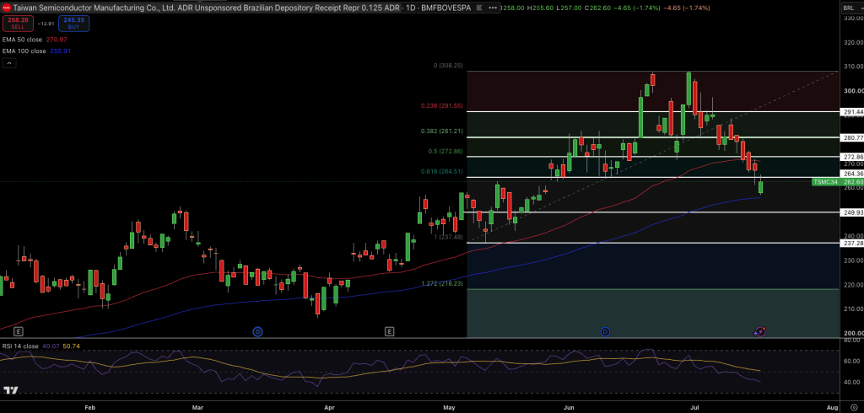Collapse the indicator legend with the chevron
864x413 pixels.
pos(9,63)
